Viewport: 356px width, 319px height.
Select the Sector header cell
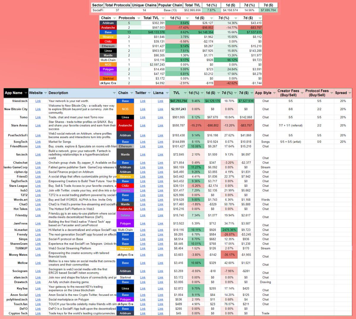98,5
